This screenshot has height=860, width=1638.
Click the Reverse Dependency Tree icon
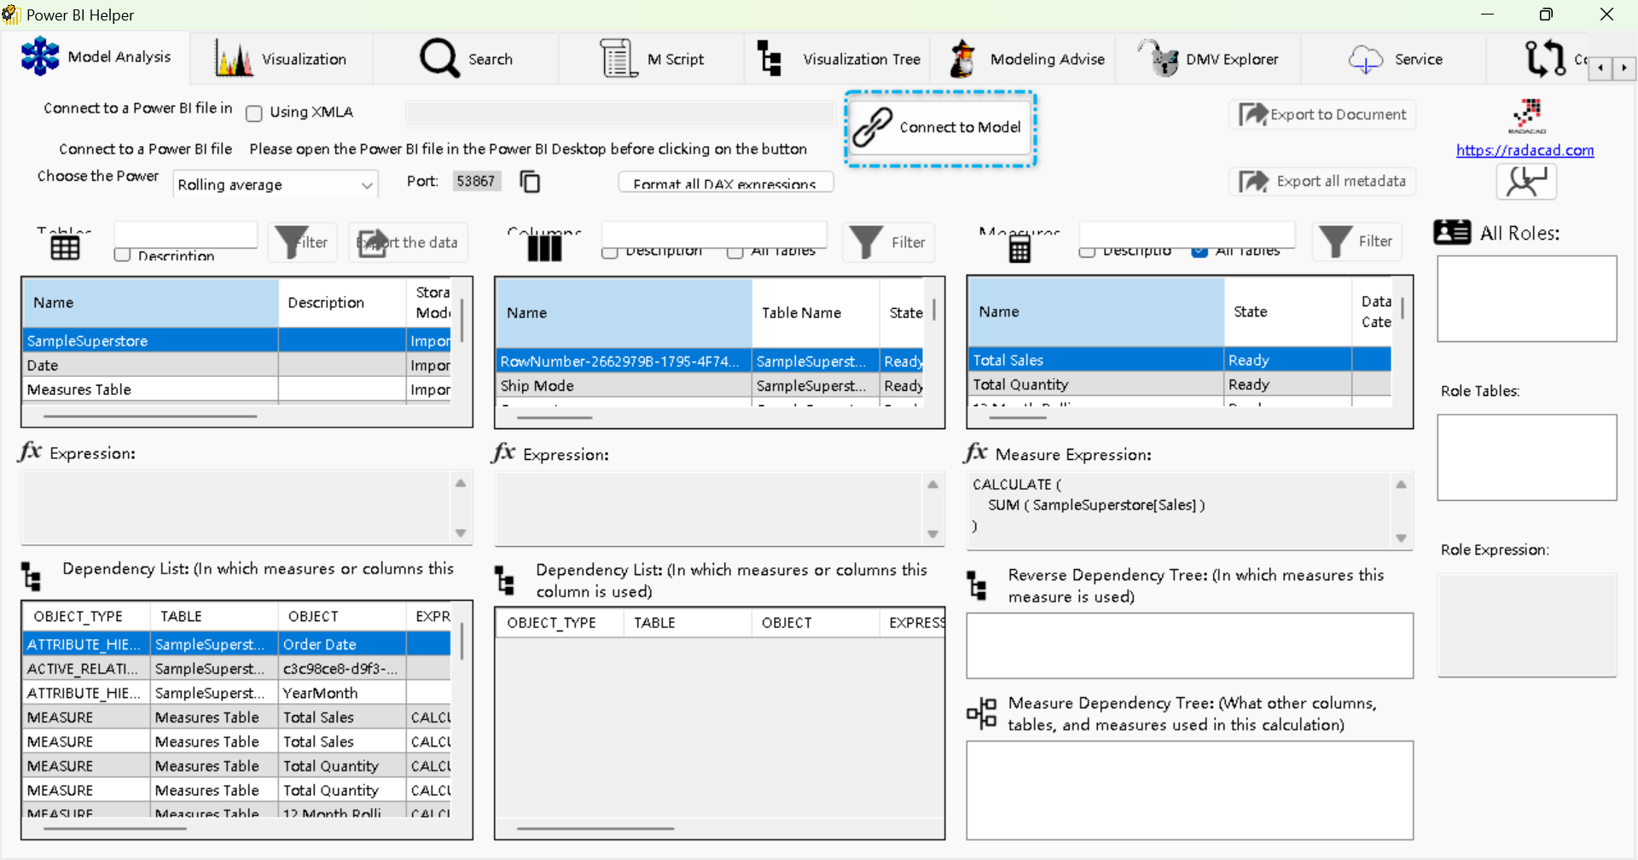point(977,586)
